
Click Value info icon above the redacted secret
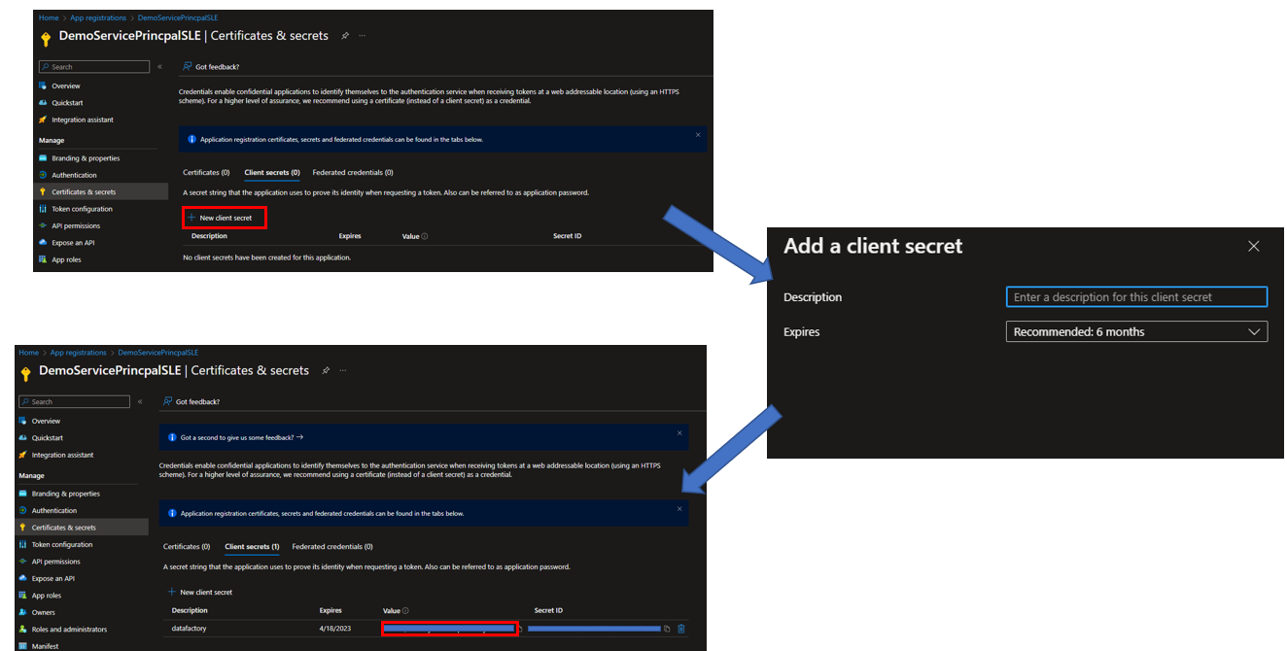[405, 611]
